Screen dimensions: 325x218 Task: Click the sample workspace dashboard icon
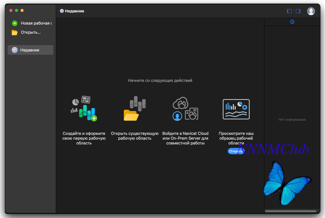click(236, 109)
